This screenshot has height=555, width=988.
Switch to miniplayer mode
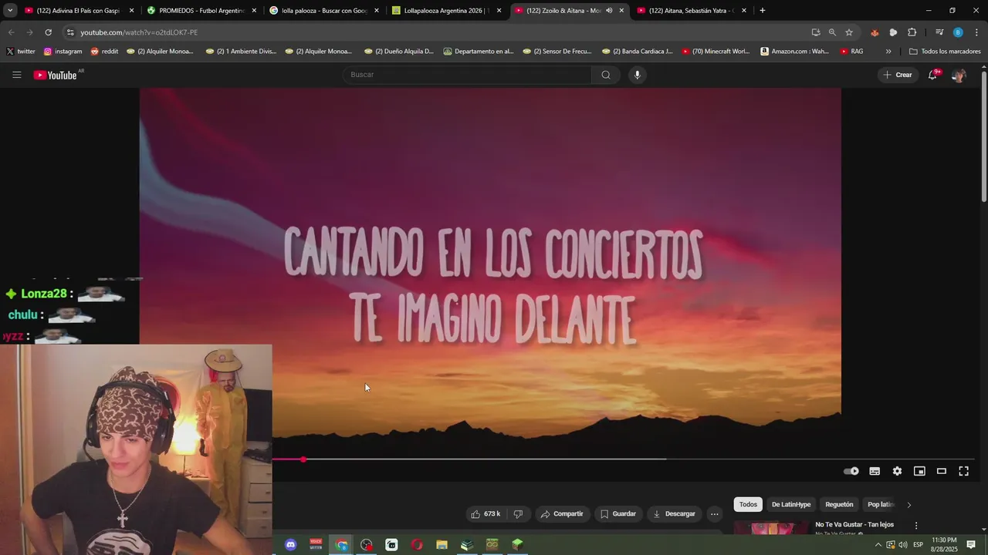pos(919,471)
